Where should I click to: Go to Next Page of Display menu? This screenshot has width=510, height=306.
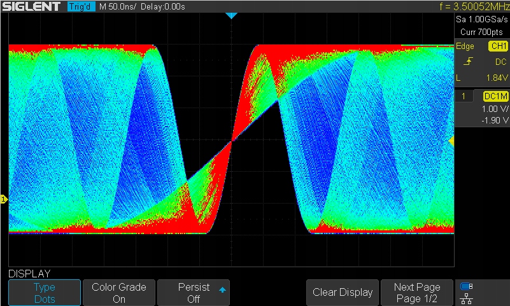click(x=416, y=293)
